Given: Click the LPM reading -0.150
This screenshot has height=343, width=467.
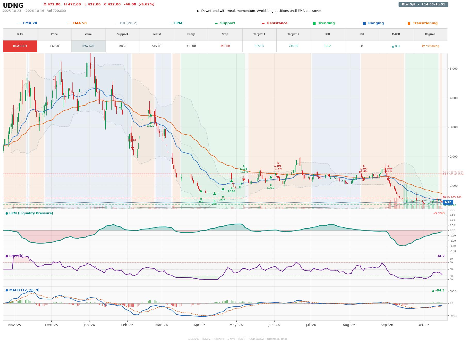Looking at the screenshot, I should pyautogui.click(x=439, y=213).
